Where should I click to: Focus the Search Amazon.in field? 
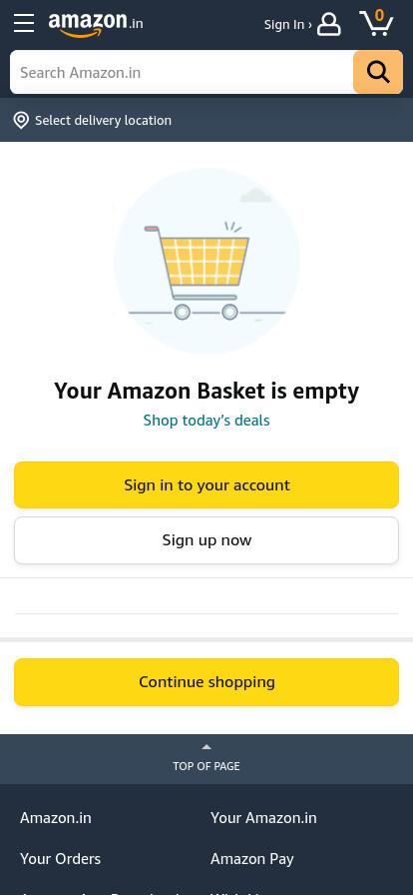click(182, 72)
